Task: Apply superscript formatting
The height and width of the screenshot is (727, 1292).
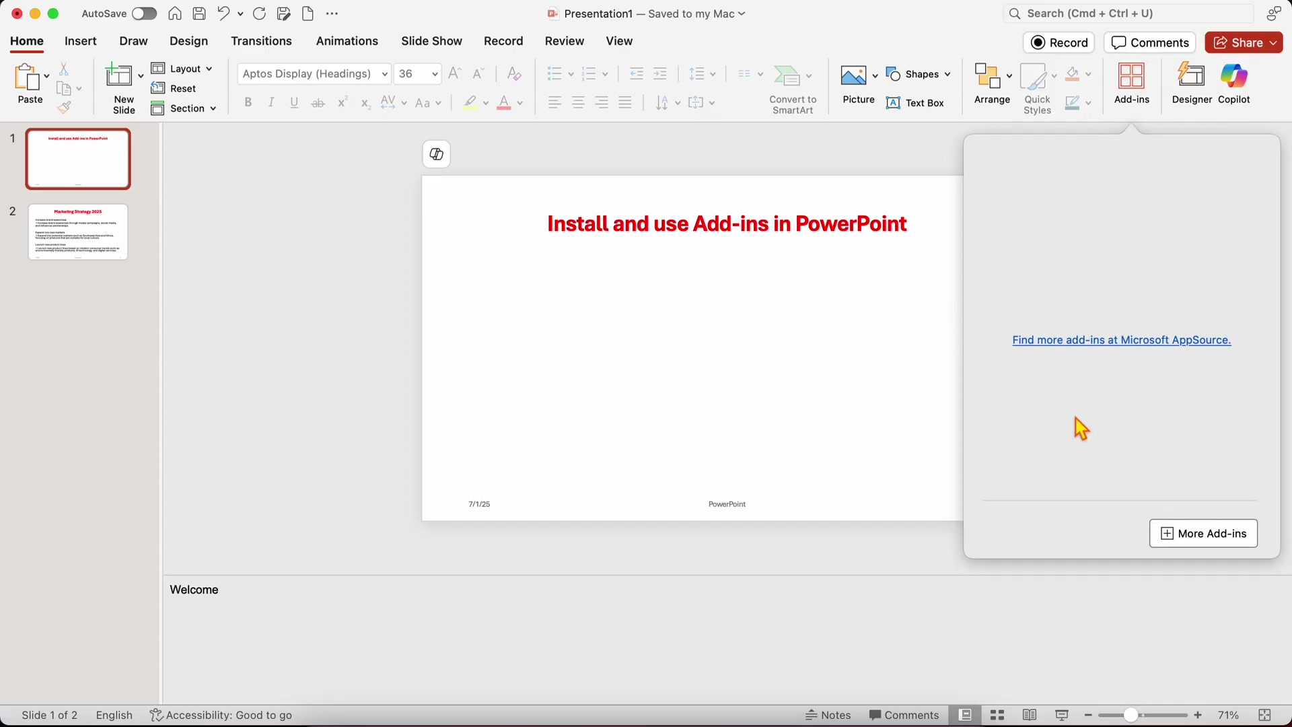Action: coord(343,102)
